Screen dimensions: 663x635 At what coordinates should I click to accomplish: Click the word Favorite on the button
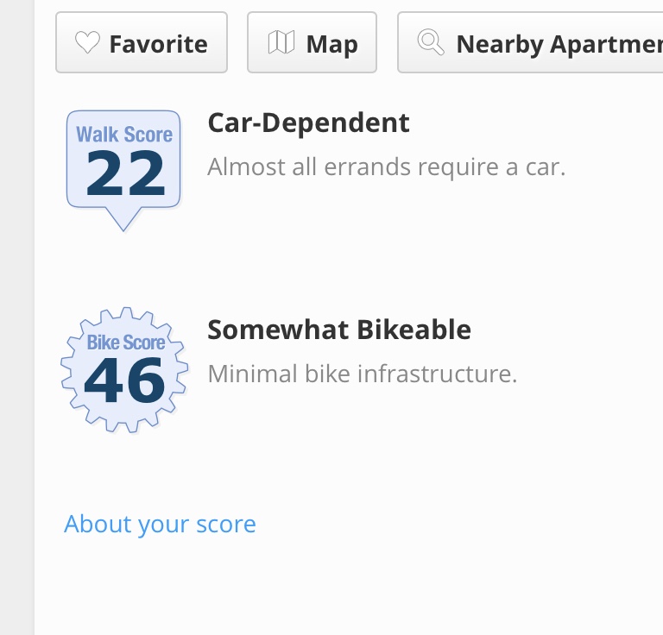point(159,44)
